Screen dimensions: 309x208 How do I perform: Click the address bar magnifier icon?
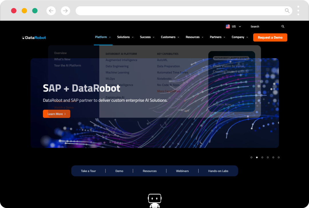click(287, 11)
